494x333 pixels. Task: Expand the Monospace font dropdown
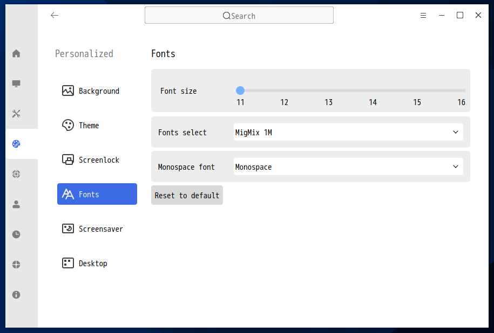[348, 166]
